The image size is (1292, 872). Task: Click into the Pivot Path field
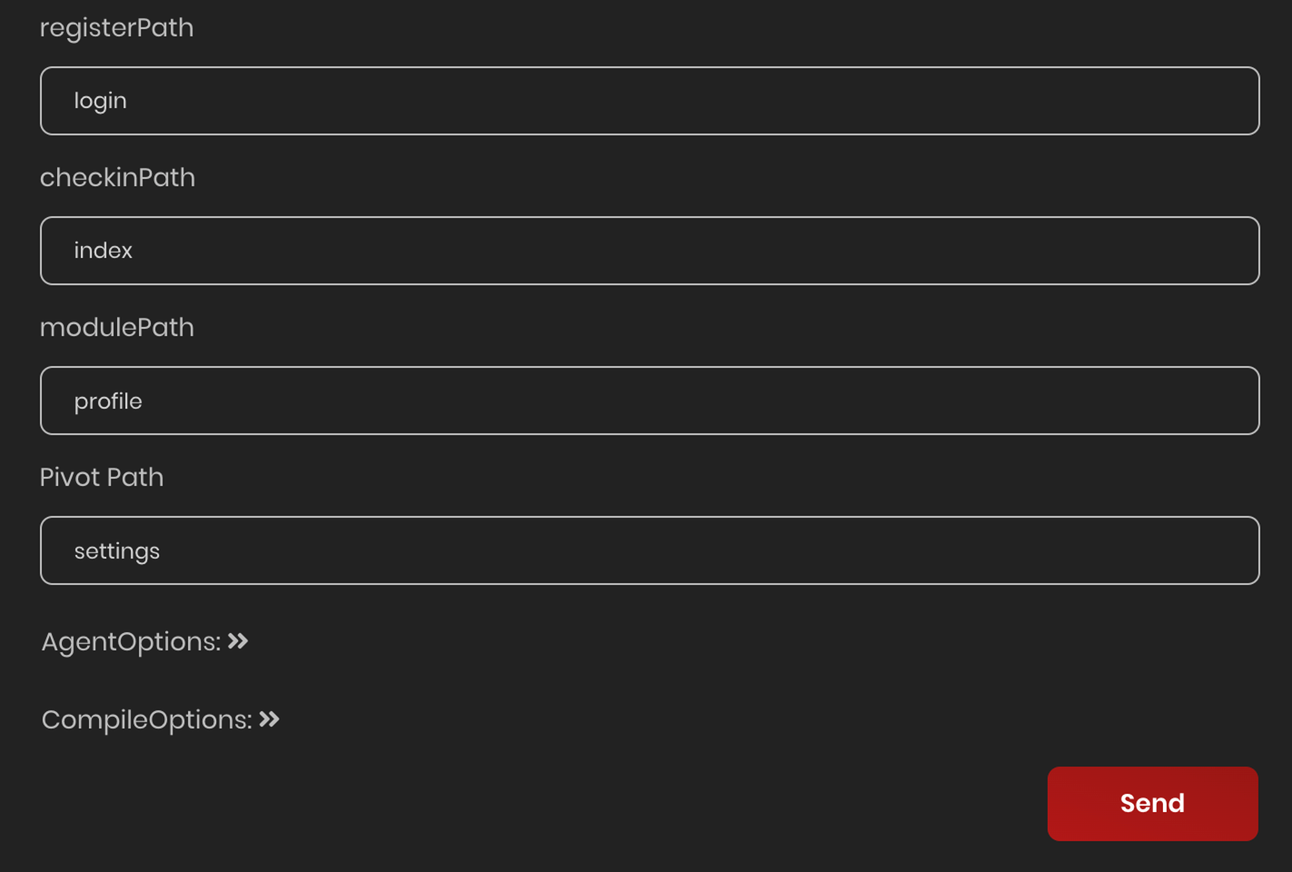649,550
